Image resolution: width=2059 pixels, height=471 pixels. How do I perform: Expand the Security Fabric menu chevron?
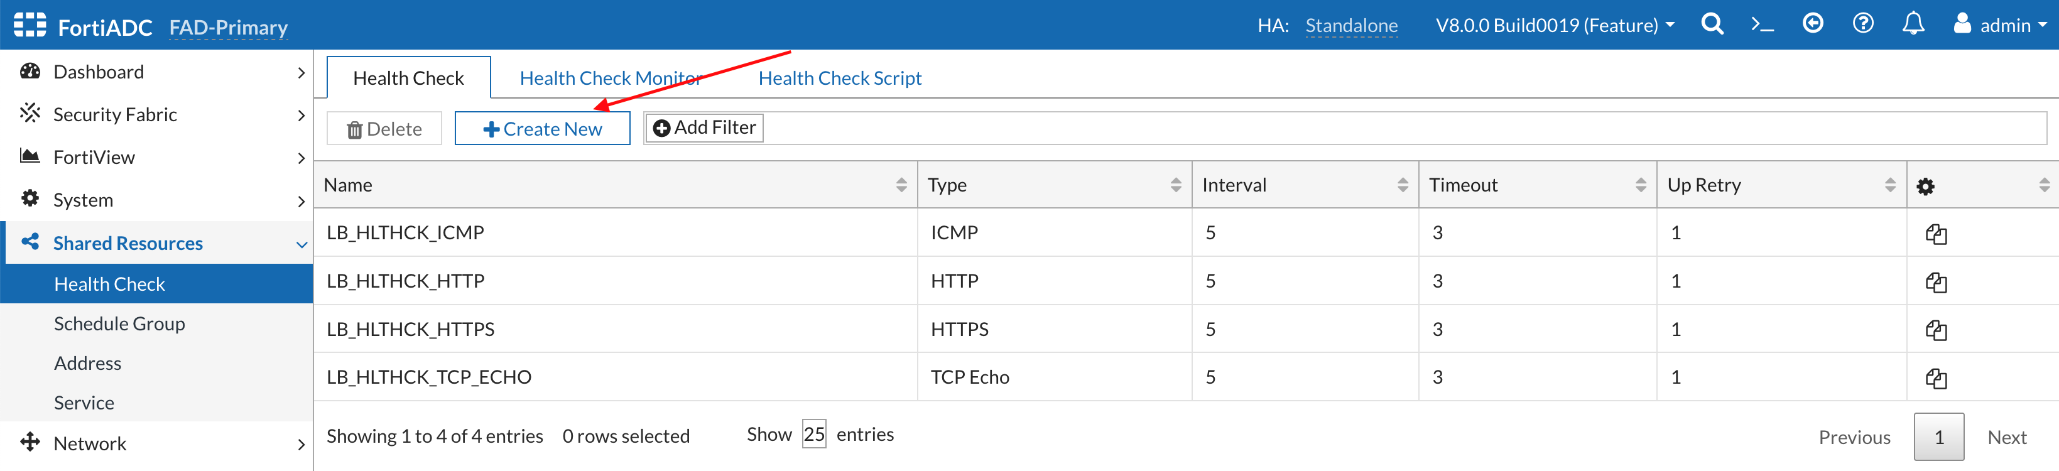click(300, 115)
